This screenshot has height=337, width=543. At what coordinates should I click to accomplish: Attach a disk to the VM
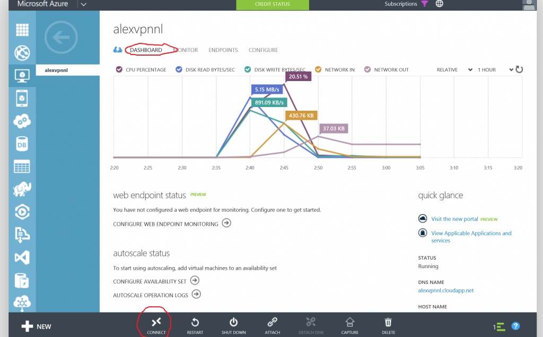273,326
